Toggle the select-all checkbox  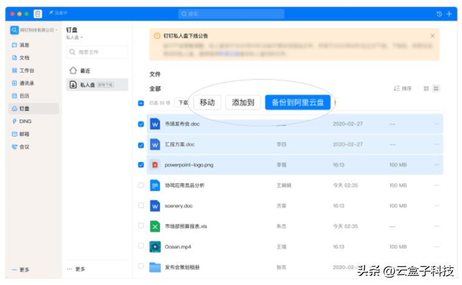click(141, 103)
